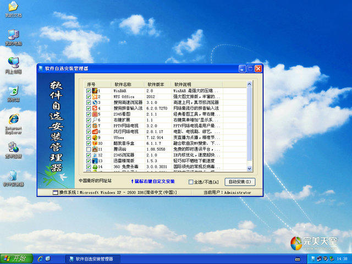Click the 搜狗高速浏览器 icon in row 3

click(x=95, y=103)
